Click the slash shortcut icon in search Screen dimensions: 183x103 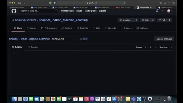point(56,11)
